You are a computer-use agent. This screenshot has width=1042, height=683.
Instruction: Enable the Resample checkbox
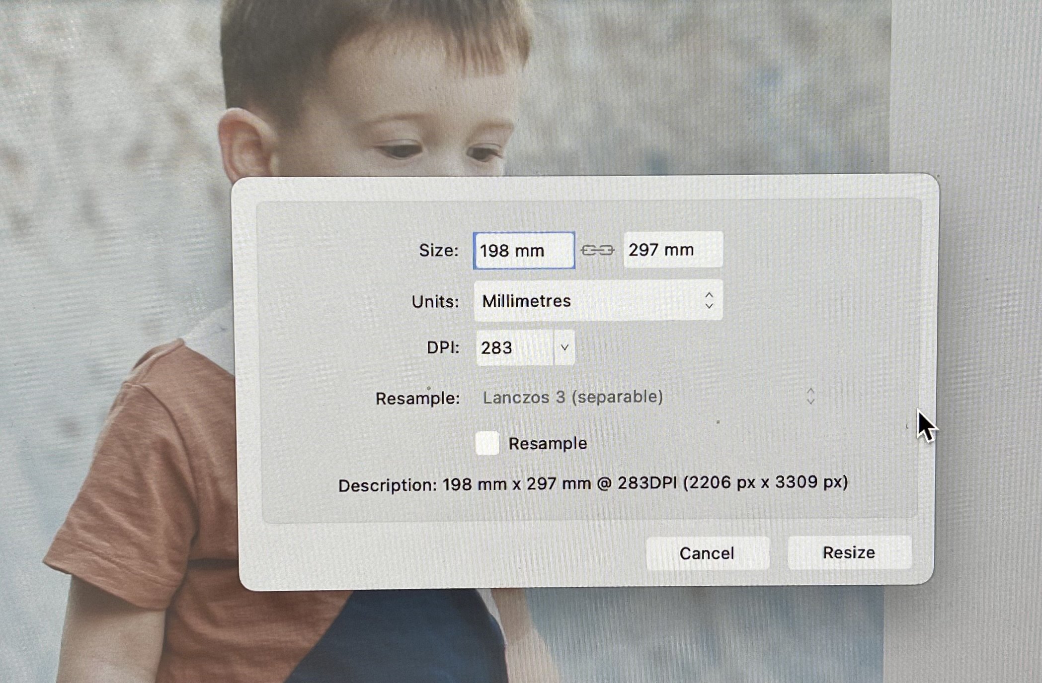tap(487, 443)
